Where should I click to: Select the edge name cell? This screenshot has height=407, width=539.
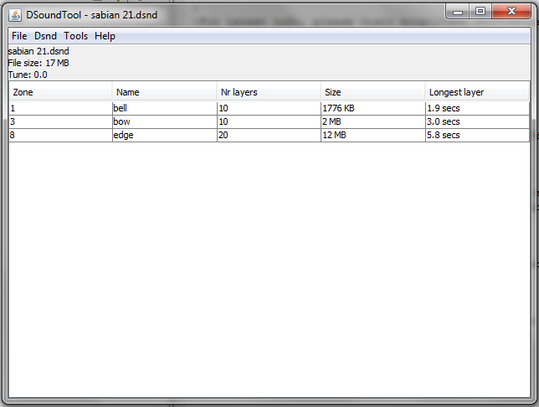165,135
